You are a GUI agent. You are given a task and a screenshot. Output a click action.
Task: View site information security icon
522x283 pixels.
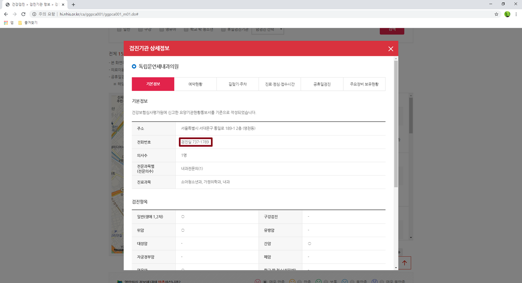34,14
